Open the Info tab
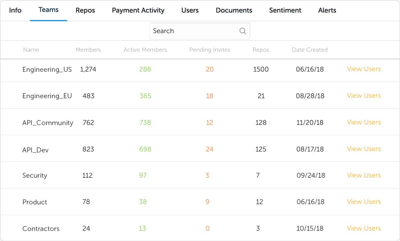This screenshot has width=400, height=241. tap(15, 10)
